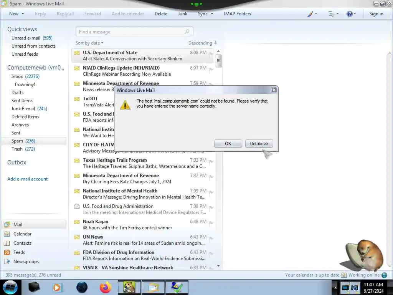Open Firefox from the taskbar

coord(106,287)
